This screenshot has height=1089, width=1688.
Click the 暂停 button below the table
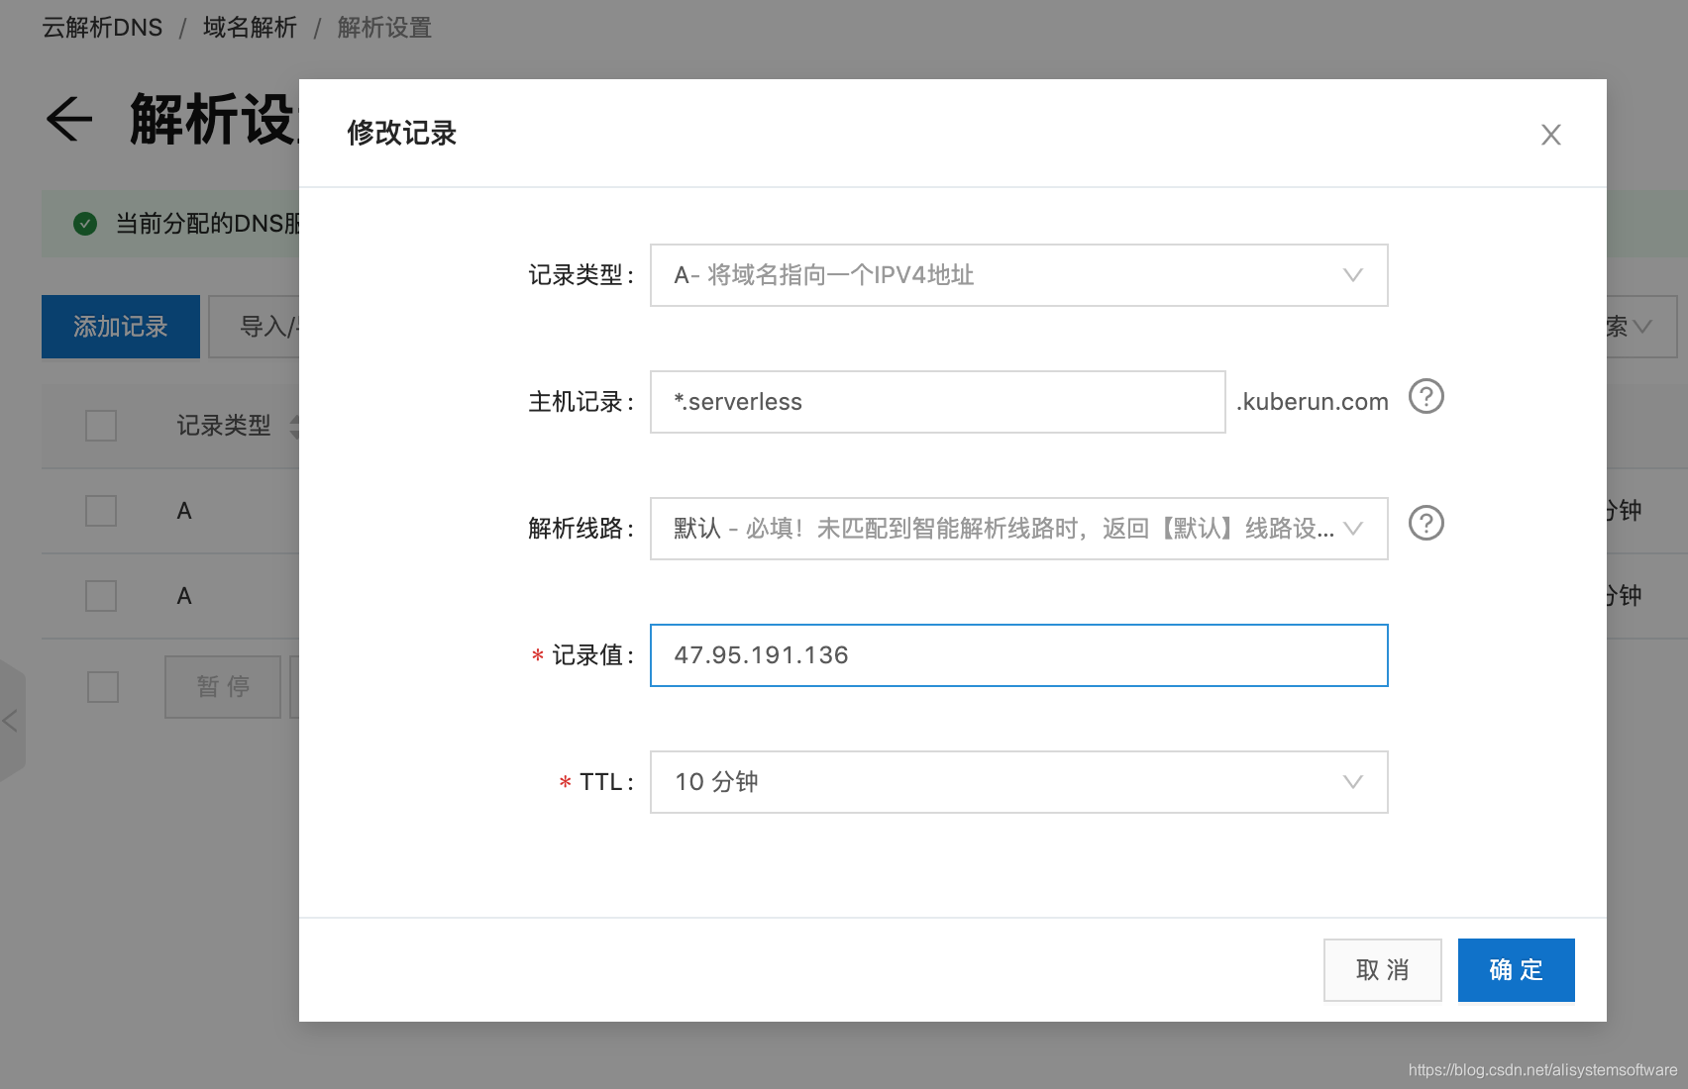coord(223,687)
